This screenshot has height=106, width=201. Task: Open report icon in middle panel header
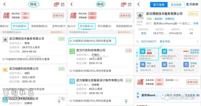pos(123,4)
